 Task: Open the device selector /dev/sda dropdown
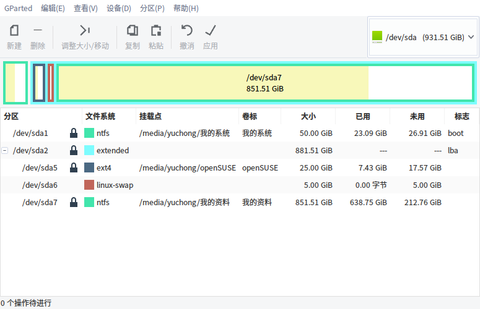click(x=423, y=37)
